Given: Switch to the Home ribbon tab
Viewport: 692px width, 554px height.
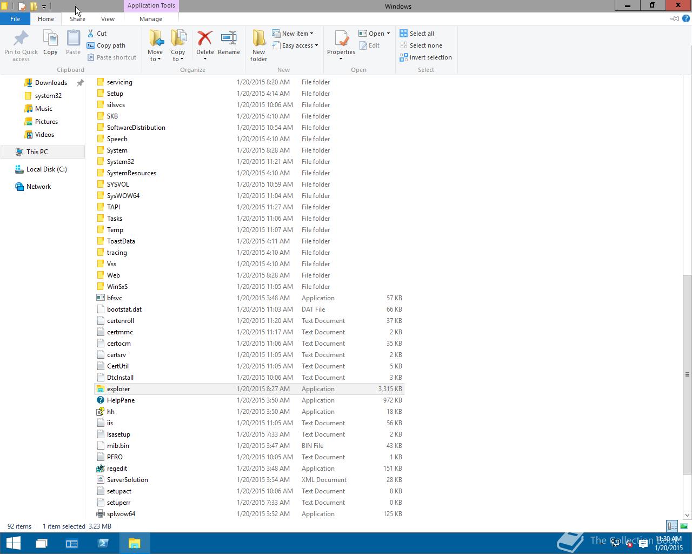Looking at the screenshot, I should (x=46, y=18).
